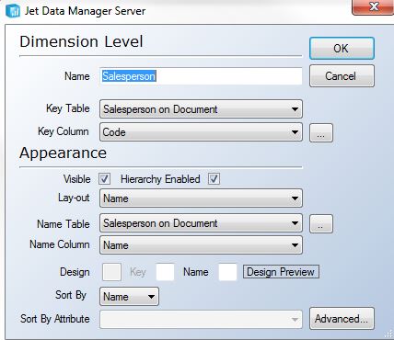This screenshot has height=340, width=394.
Task: Open the Name Column dropdown
Action: pyautogui.click(x=201, y=245)
